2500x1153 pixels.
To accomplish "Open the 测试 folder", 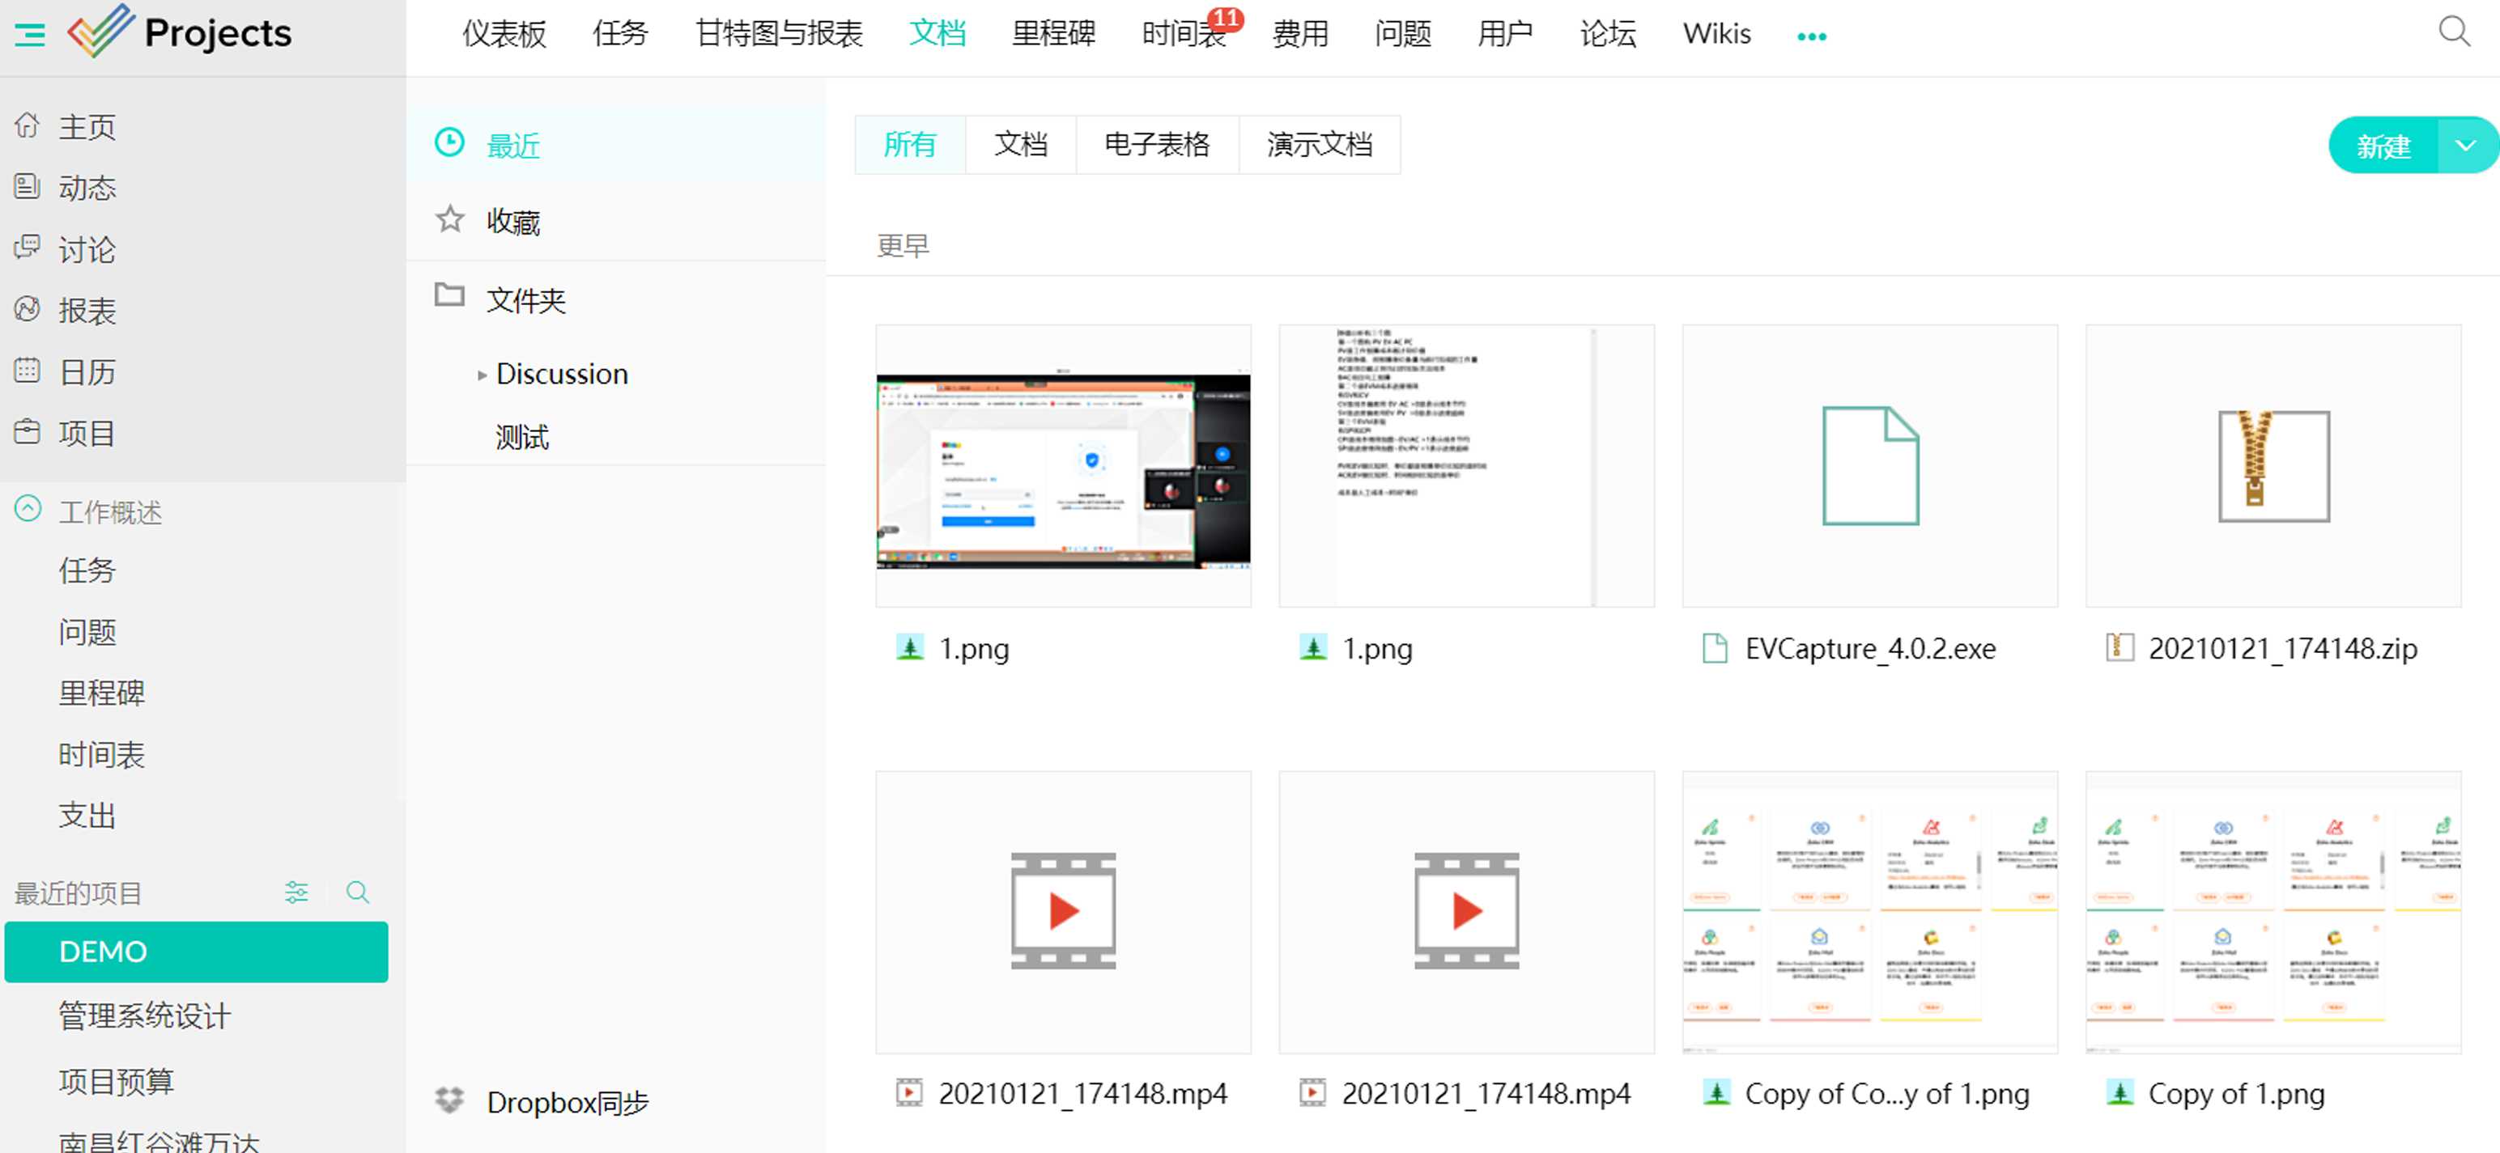I will click(x=522, y=438).
